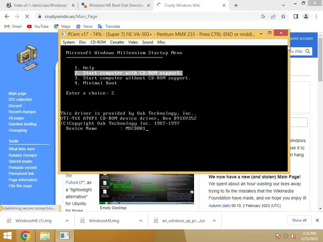Open PCem Cassette menu
Screen dimensions: 323x242
[x=117, y=42]
